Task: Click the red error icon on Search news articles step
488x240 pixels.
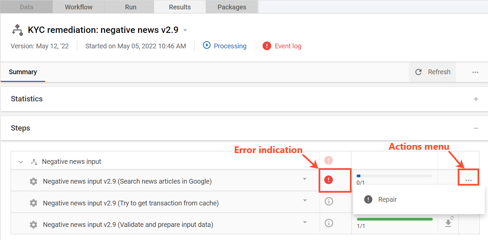Action: 328,180
